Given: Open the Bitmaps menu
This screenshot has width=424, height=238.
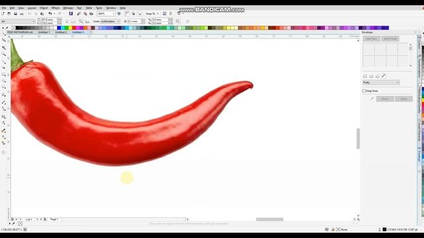Looking at the screenshot, I should tap(68, 8).
